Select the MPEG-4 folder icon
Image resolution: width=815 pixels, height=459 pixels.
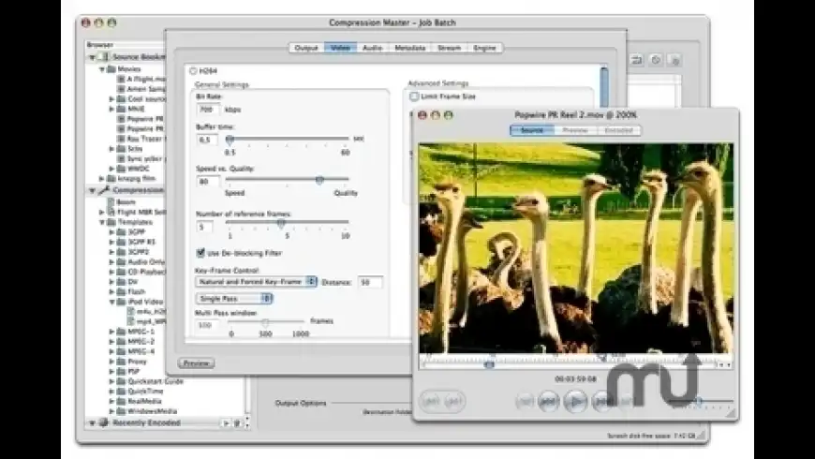(x=121, y=351)
